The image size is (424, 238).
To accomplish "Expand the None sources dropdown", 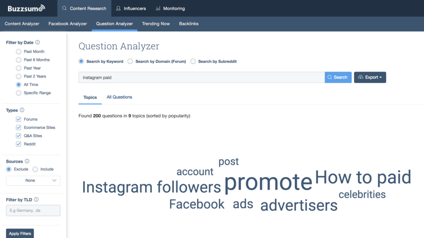I will click(33, 181).
